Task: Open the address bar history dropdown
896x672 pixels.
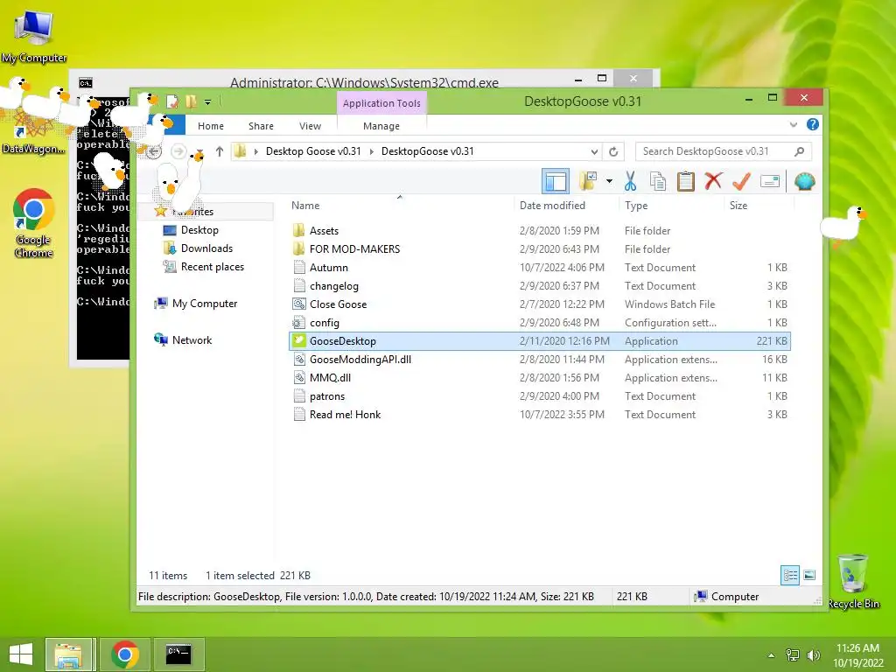Action: (x=594, y=151)
